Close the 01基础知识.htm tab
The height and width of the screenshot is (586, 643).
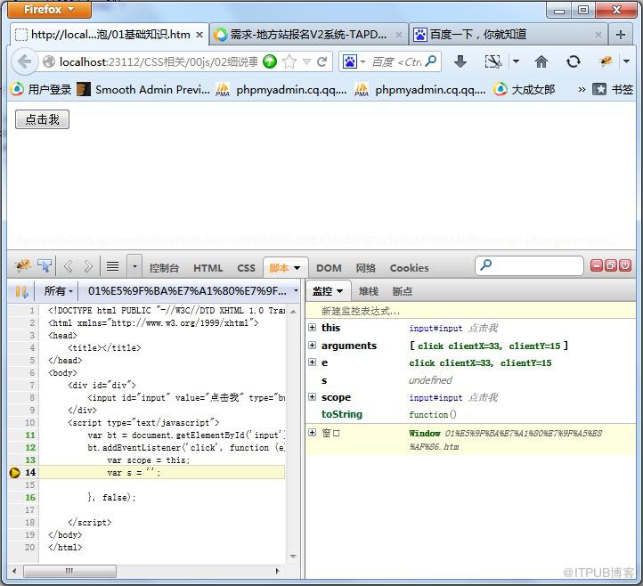click(199, 35)
